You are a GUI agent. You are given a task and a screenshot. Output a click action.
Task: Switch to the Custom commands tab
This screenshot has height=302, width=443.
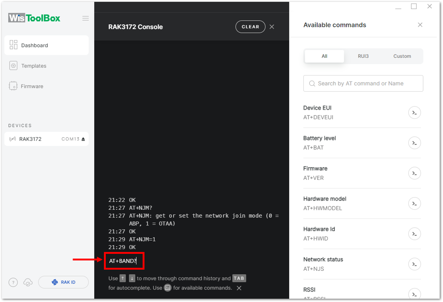pos(402,56)
